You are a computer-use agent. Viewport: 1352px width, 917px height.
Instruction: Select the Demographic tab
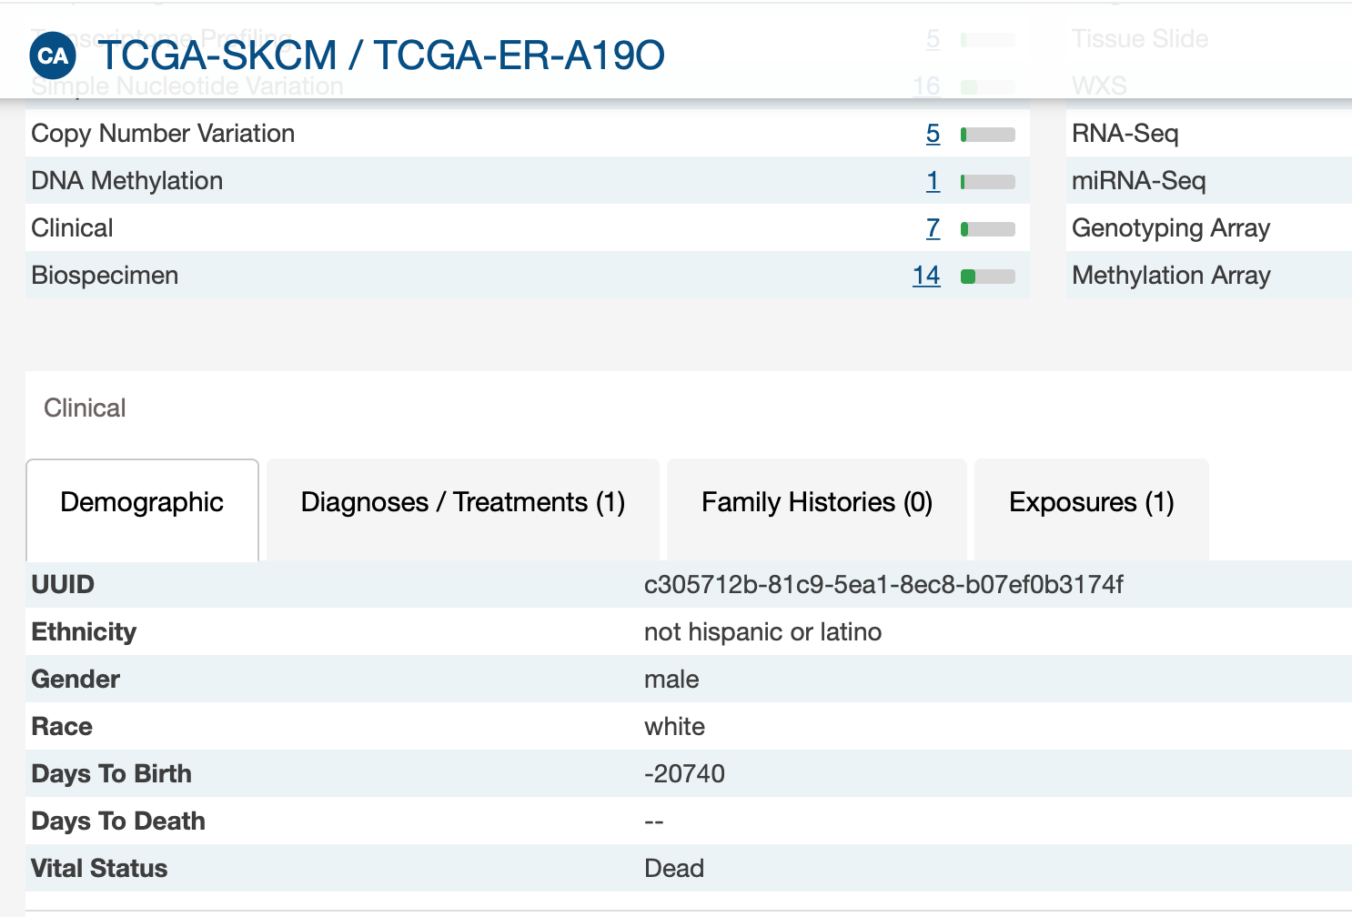pos(143,509)
